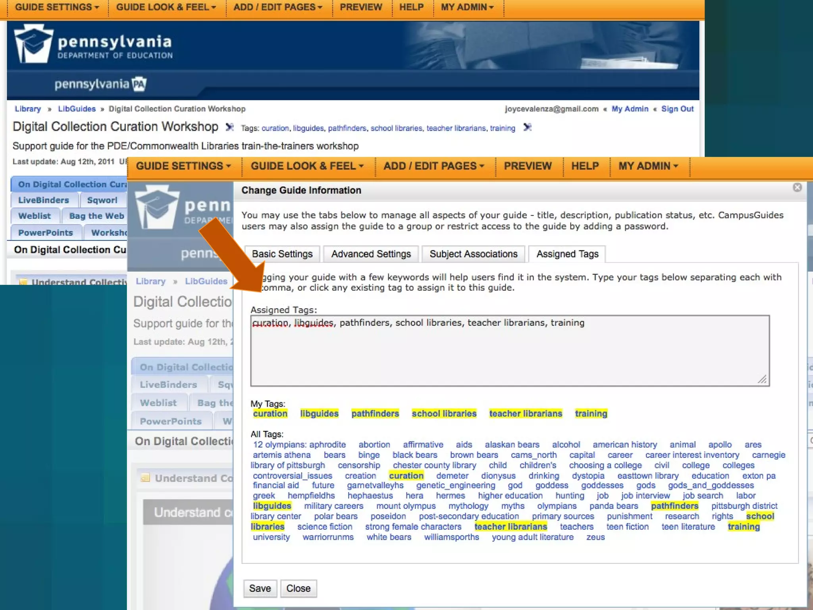
Task: Click the Close button in dialog
Action: click(298, 588)
